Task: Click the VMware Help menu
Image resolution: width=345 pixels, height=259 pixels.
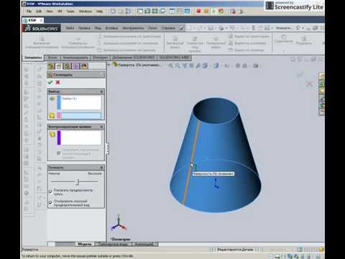Action: coord(99,11)
